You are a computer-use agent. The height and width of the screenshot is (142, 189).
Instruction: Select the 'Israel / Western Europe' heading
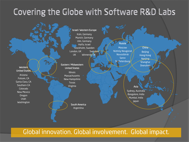tap(84, 30)
